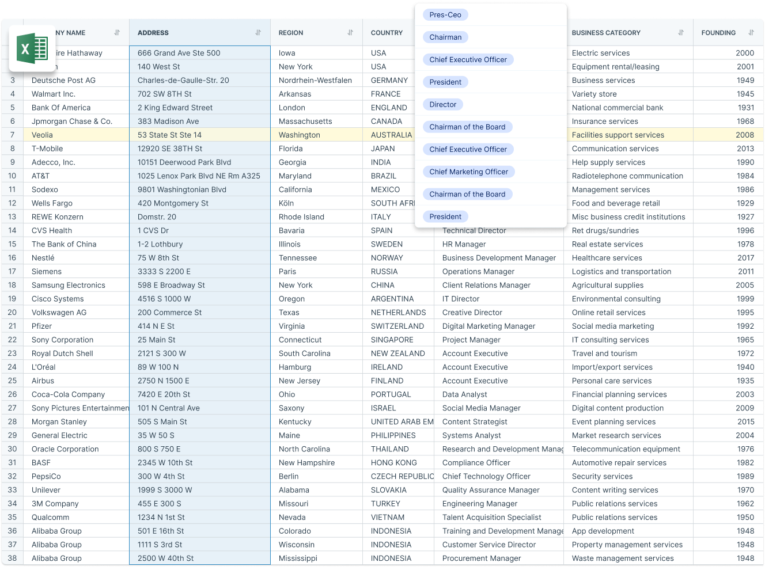The image size is (765, 570).
Task: Click the Founding column sort icon
Action: [751, 33]
